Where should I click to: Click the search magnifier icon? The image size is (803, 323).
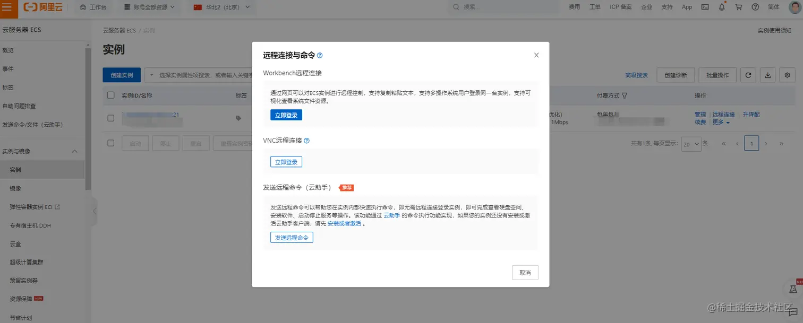tap(456, 7)
